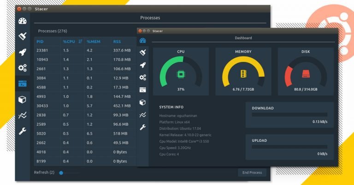Open Services gears icon in back window sidebar
Image resolution: width=354 pixels, height=185 pixels.
coord(23,68)
